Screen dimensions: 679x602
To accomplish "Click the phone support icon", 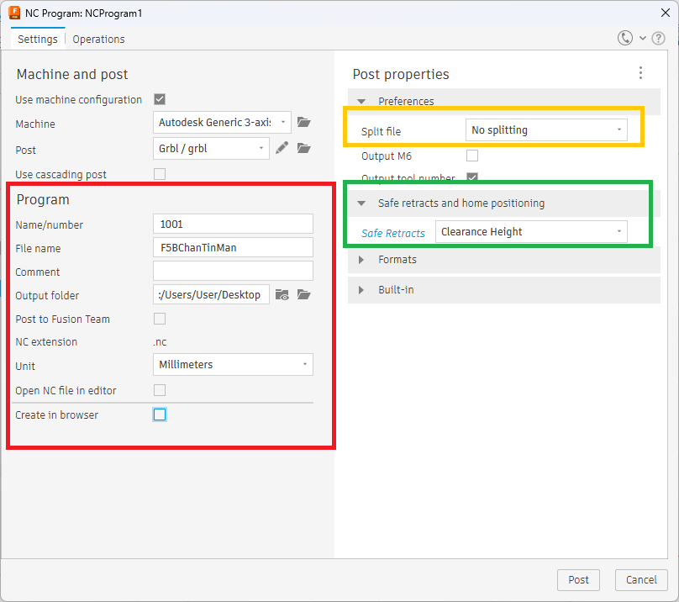I will [x=624, y=38].
